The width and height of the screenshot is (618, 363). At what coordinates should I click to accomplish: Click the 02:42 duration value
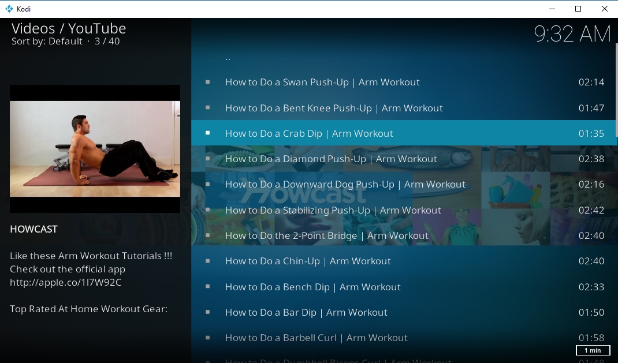(x=591, y=210)
